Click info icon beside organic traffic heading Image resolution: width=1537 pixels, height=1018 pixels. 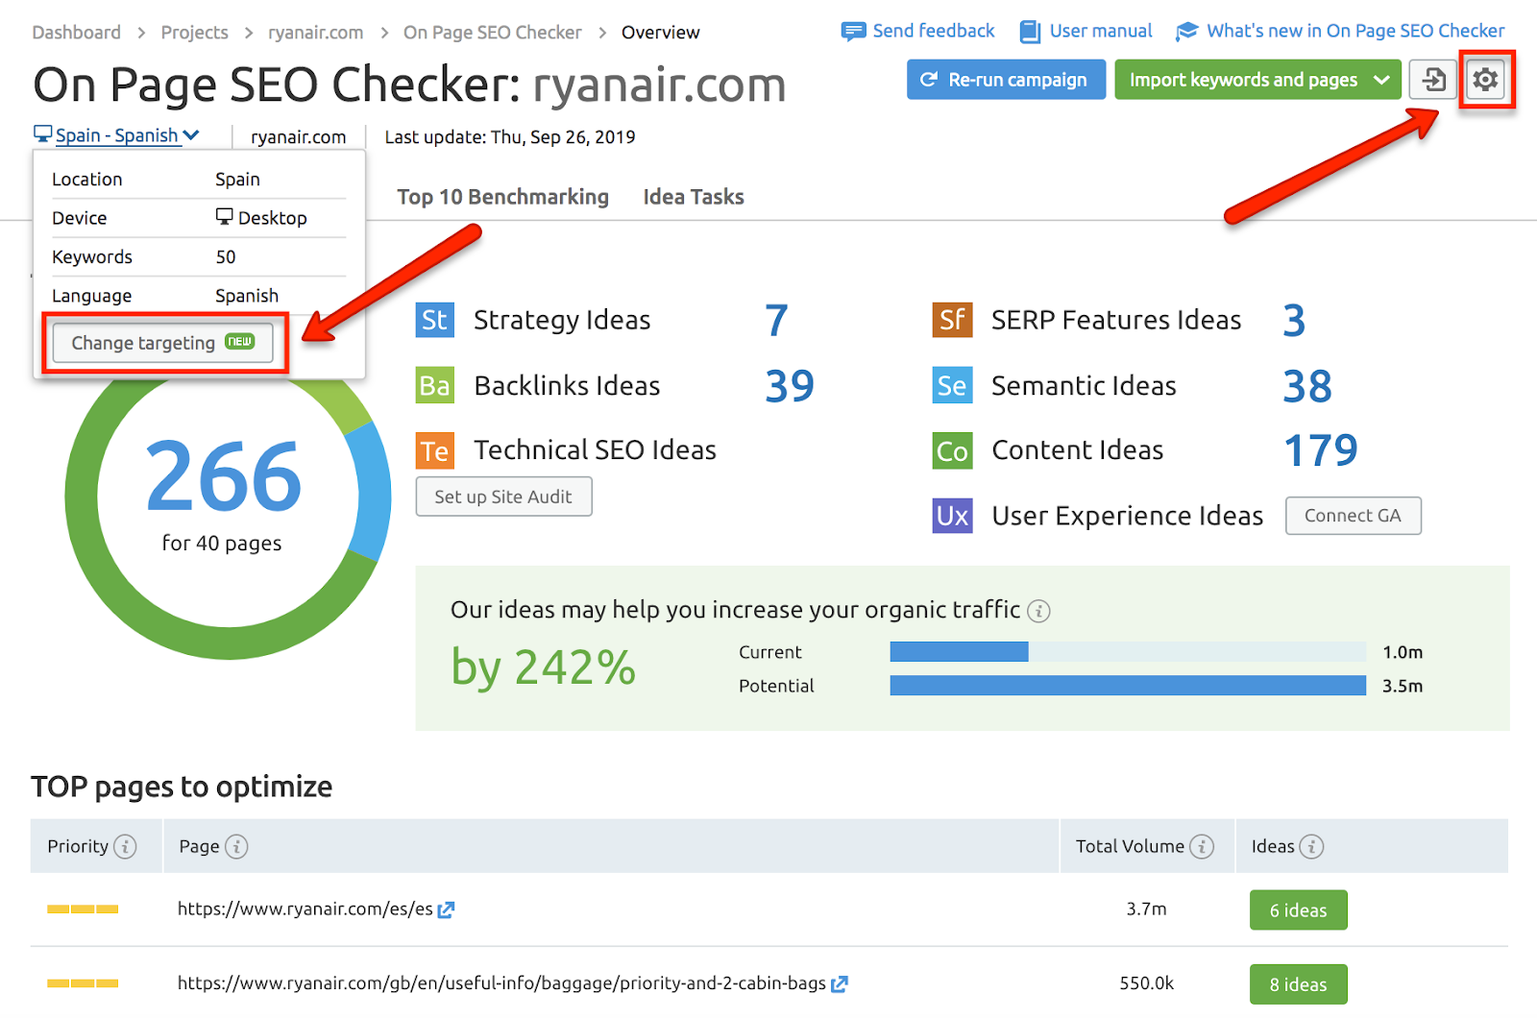coord(1038,611)
